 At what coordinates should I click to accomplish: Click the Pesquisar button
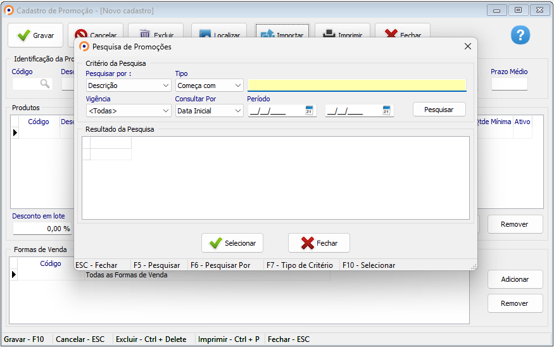pyautogui.click(x=439, y=110)
